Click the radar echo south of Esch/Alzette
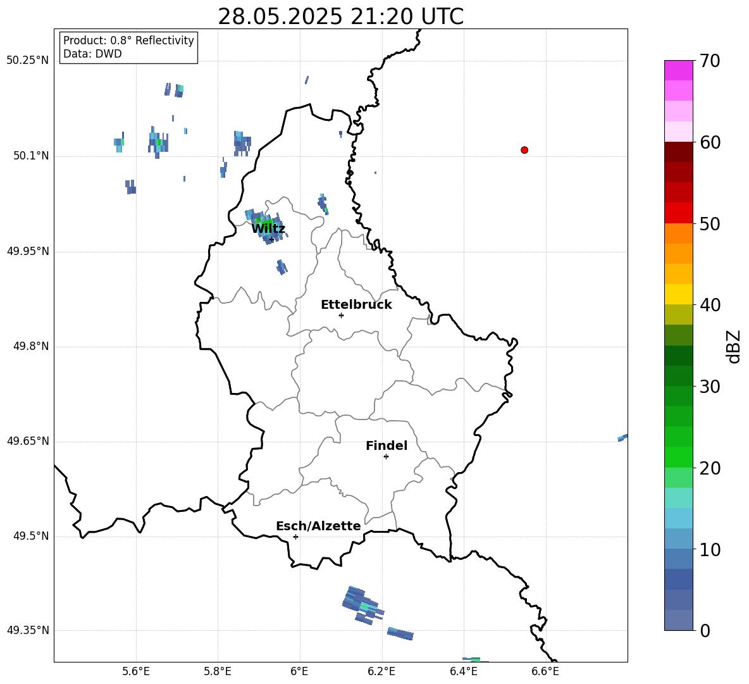 (362, 605)
